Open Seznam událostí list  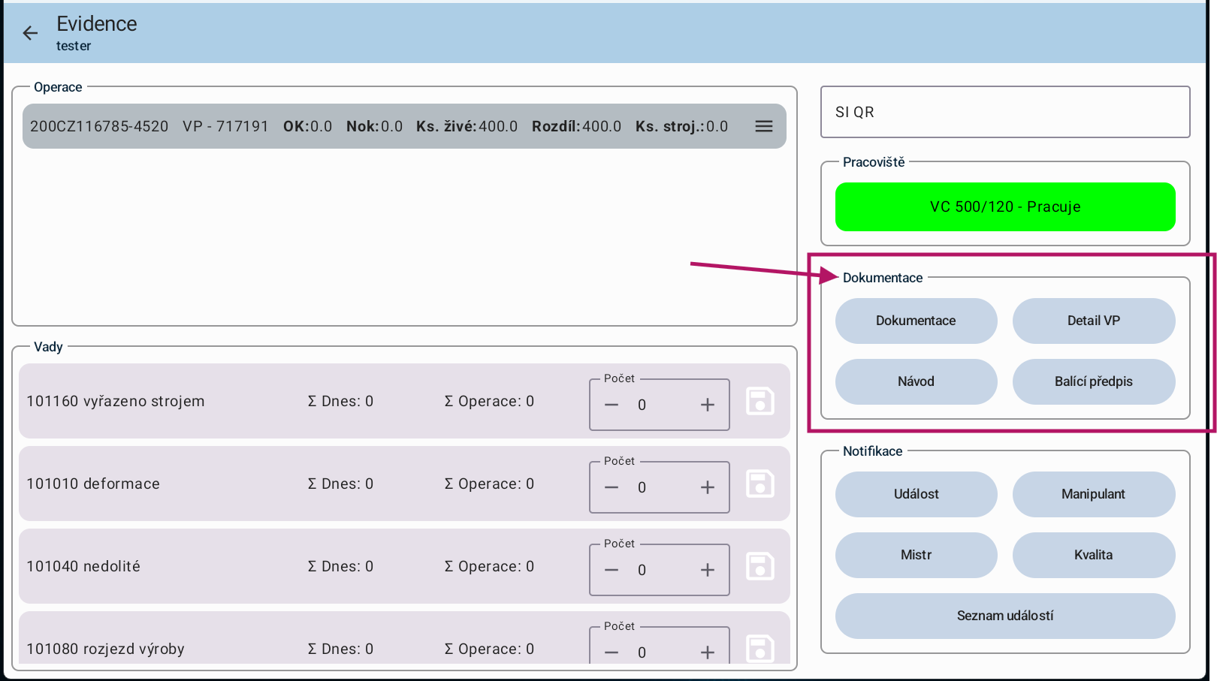pos(1004,616)
